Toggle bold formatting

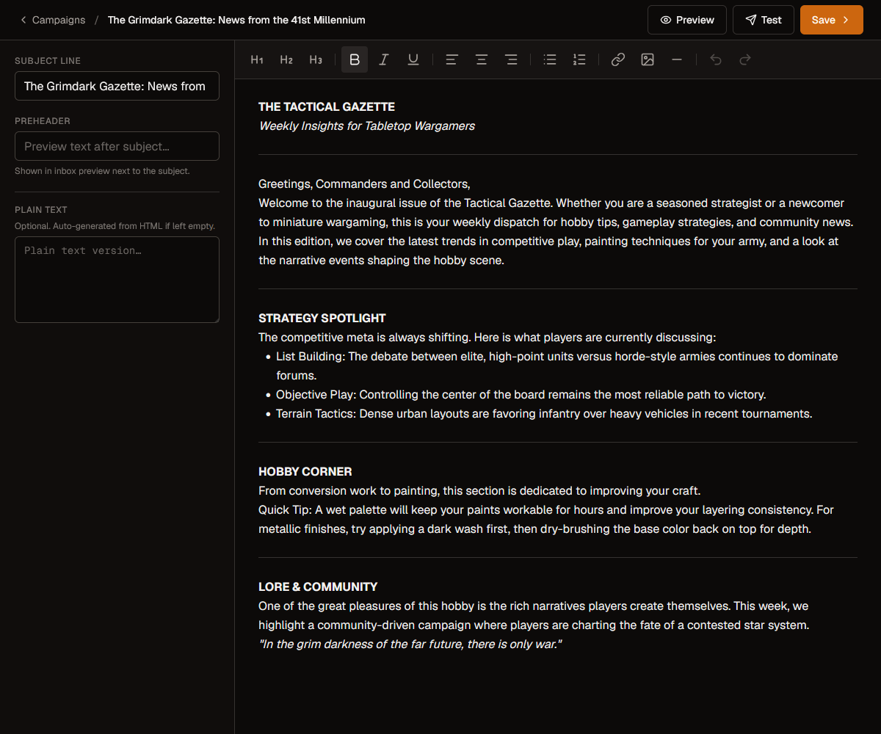coord(355,59)
